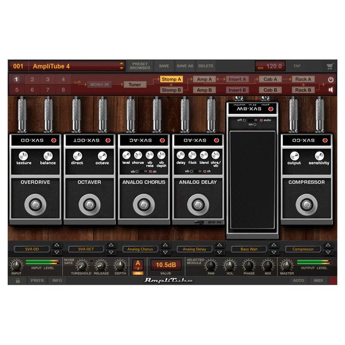
Task: Open the Tuner module
Action: point(135,85)
